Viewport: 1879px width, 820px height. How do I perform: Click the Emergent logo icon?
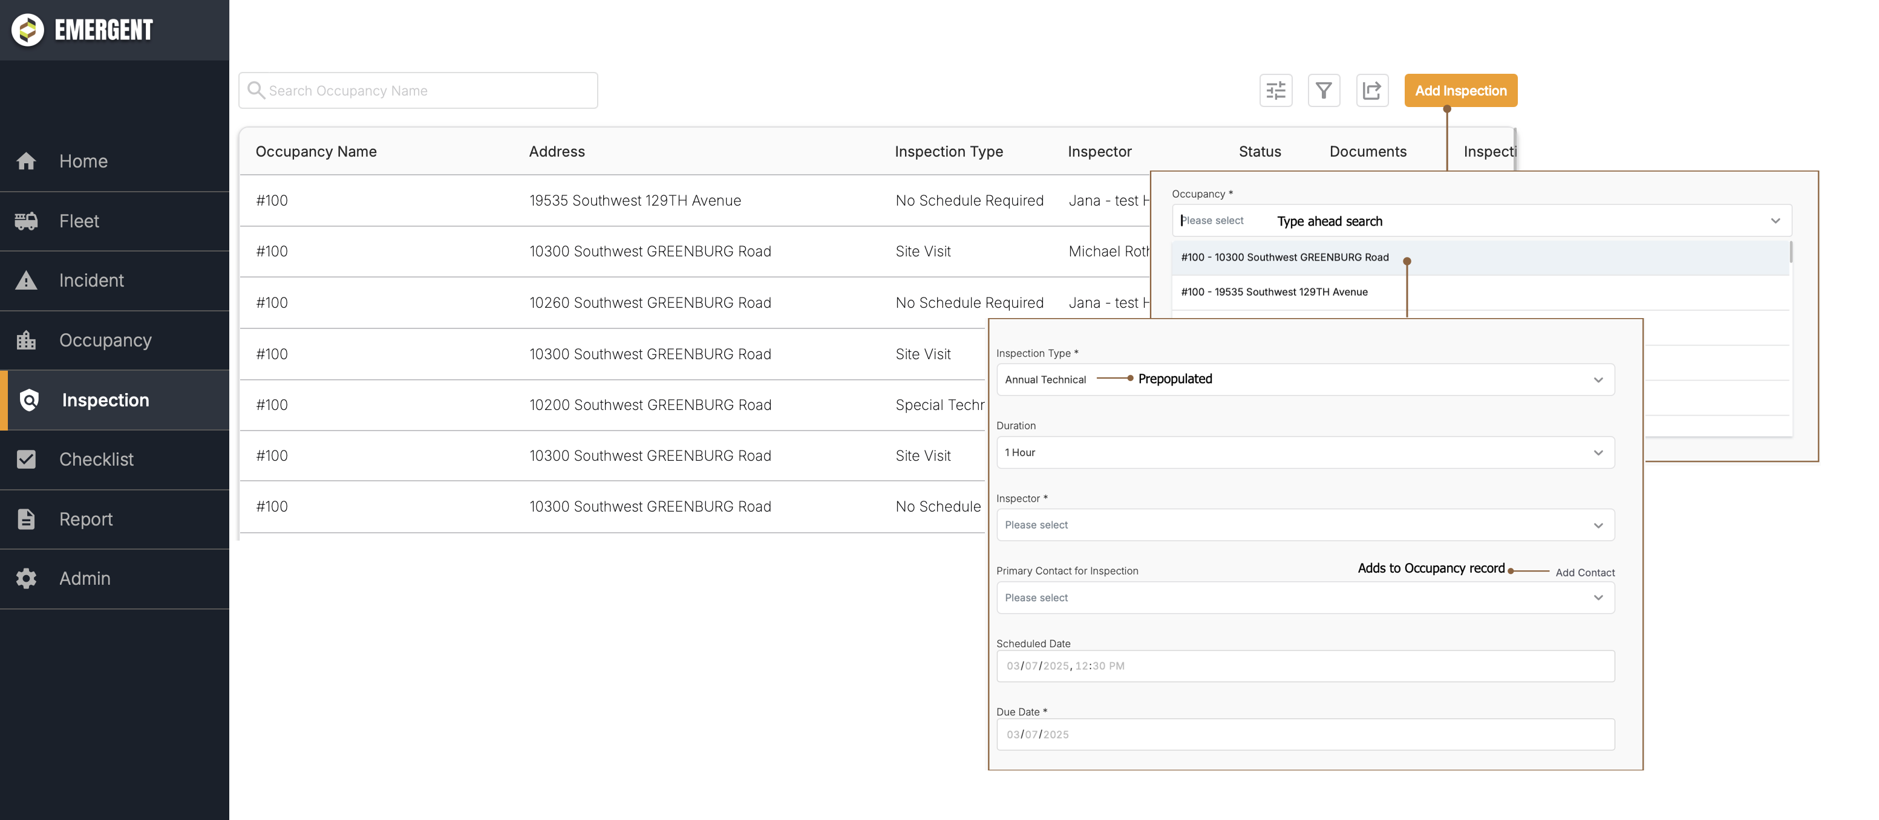click(x=28, y=30)
